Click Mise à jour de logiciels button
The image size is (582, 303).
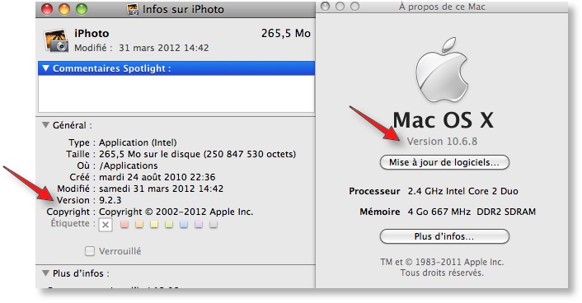(444, 162)
